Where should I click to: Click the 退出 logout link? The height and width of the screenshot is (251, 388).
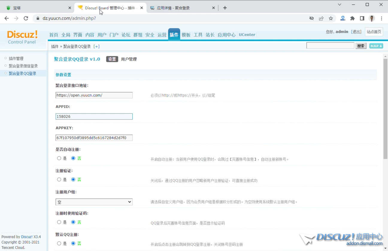click(x=356, y=31)
